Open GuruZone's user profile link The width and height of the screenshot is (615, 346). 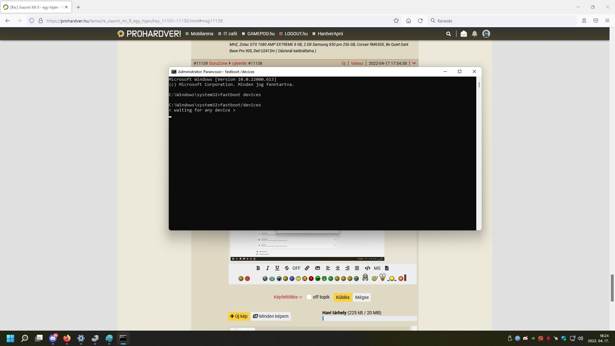(x=218, y=63)
